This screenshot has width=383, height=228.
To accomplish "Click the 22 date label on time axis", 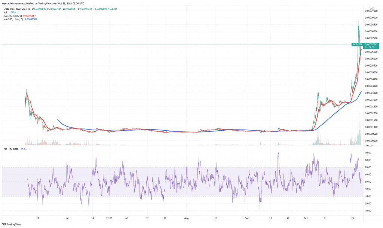I will pyautogui.click(x=288, y=218).
